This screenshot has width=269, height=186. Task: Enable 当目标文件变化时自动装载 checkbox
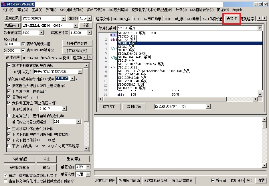point(6,181)
